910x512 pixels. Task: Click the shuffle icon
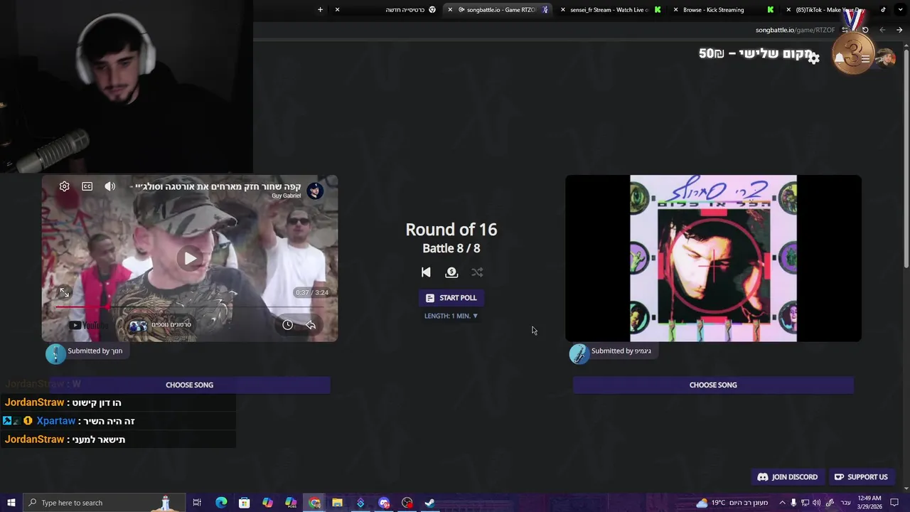[477, 272]
